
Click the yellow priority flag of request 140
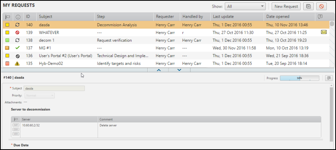coord(7,25)
